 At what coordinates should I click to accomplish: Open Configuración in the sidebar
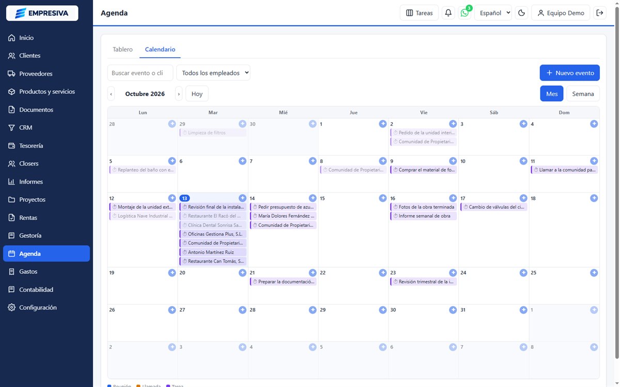(47, 308)
